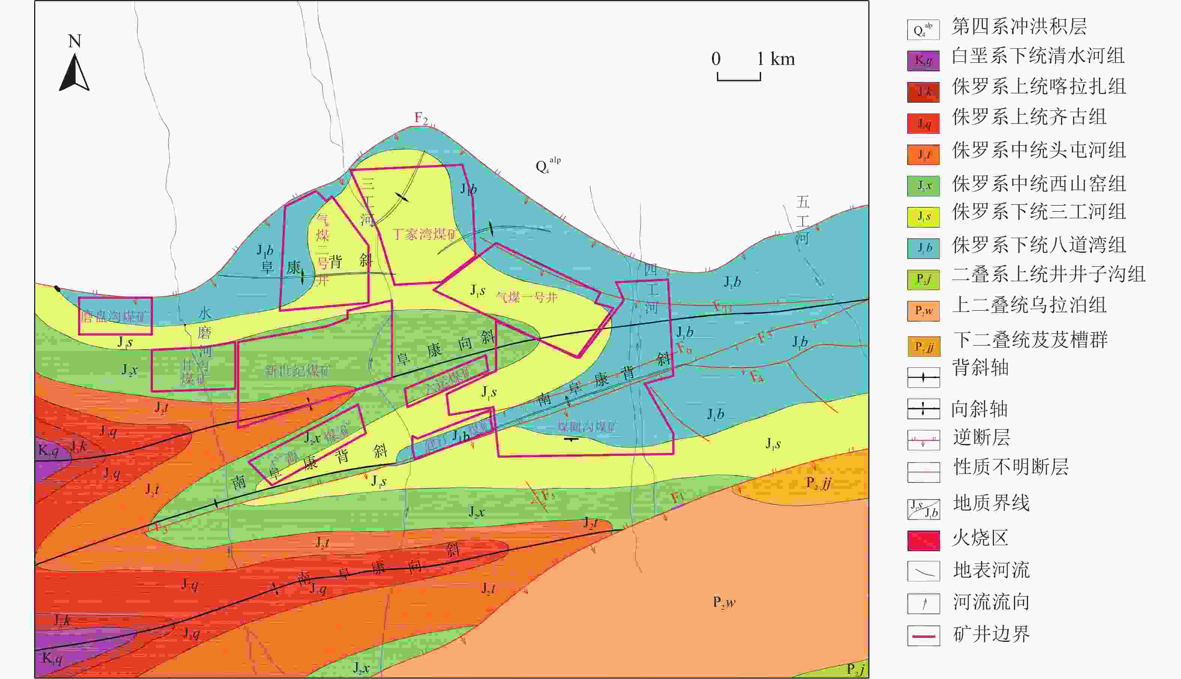Click the 丁家湾煤矿 mine label
Viewport: 1181px width, 679px height.
pyautogui.click(x=424, y=234)
